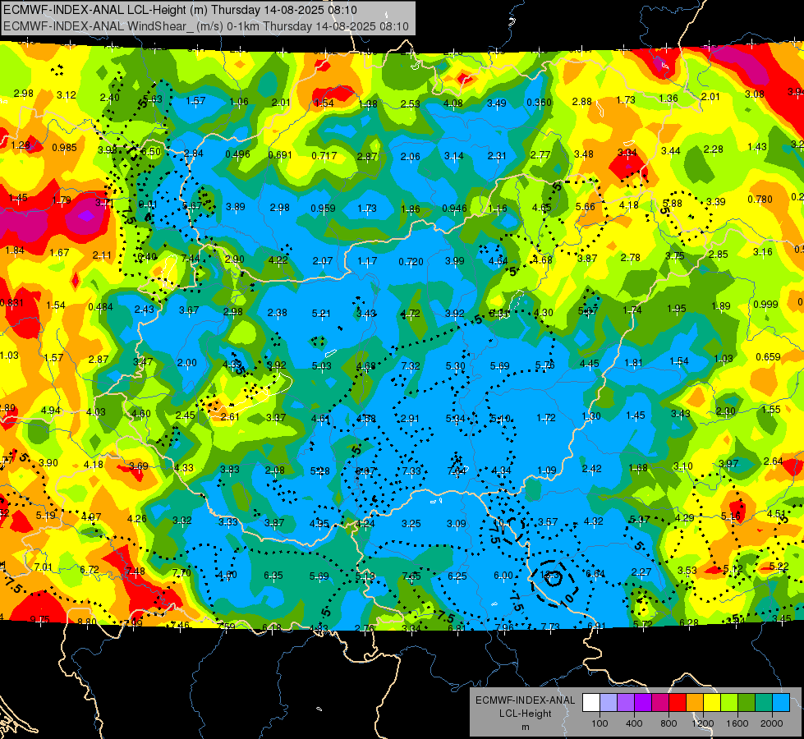Viewport: 804px width, 739px height.
Task: Click the wind shear value 0.659
Action: coord(768,357)
